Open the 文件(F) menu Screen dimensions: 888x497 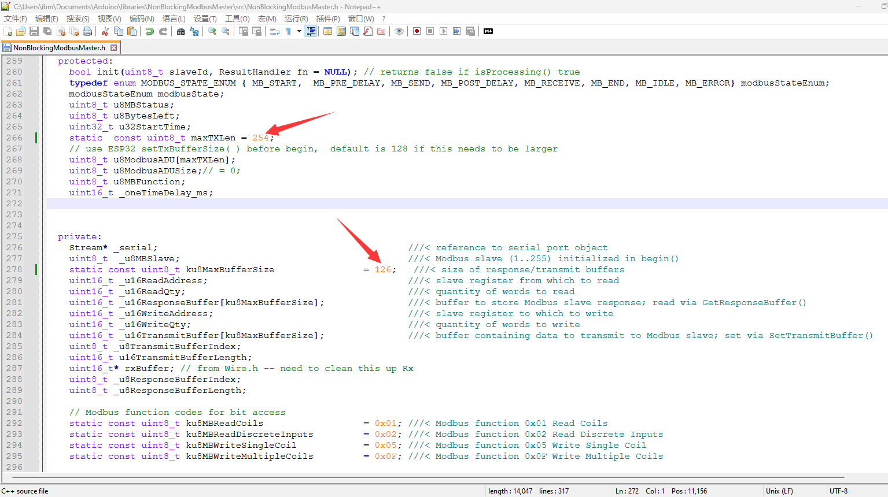pyautogui.click(x=16, y=18)
